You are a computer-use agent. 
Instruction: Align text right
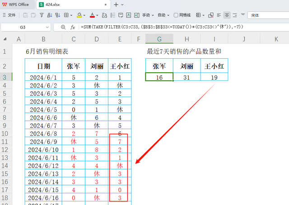pyautogui.click(x=235, y=15)
